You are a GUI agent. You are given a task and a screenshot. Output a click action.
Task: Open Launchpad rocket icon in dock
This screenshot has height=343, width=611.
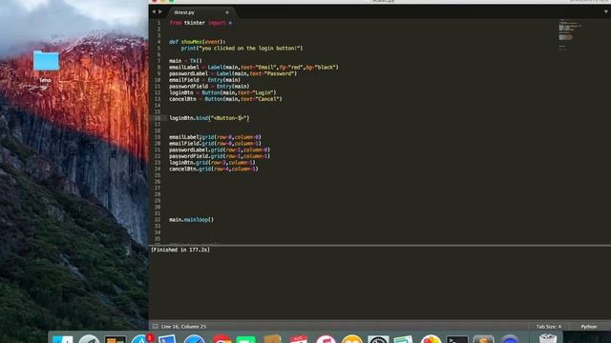point(89,339)
